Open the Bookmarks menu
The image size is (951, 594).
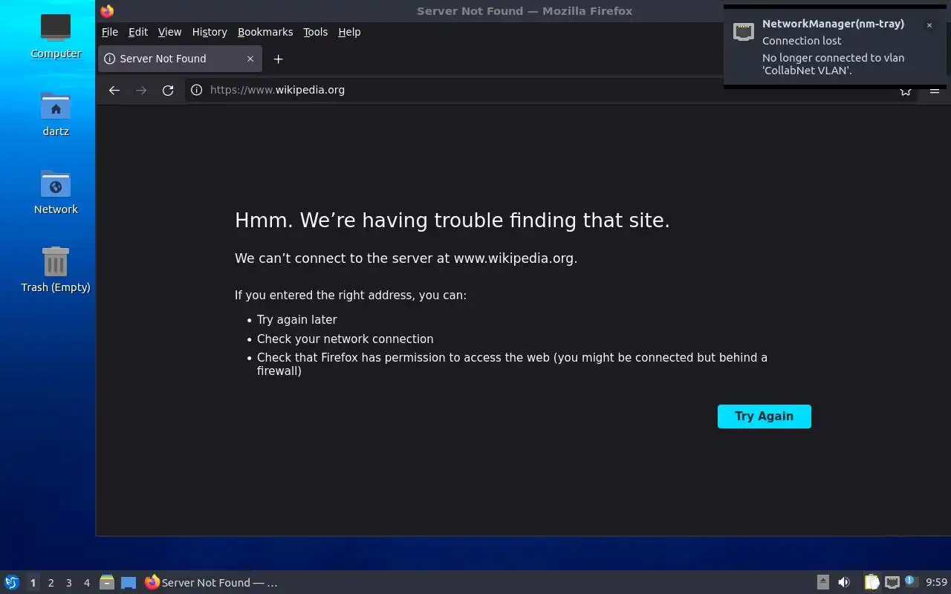point(265,32)
